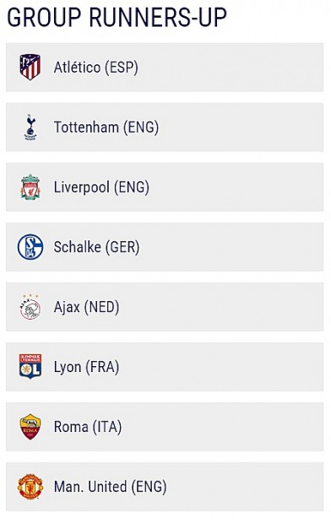This screenshot has width=331, height=520.
Task: Open the Roma (ITA) team name
Action: tap(88, 427)
